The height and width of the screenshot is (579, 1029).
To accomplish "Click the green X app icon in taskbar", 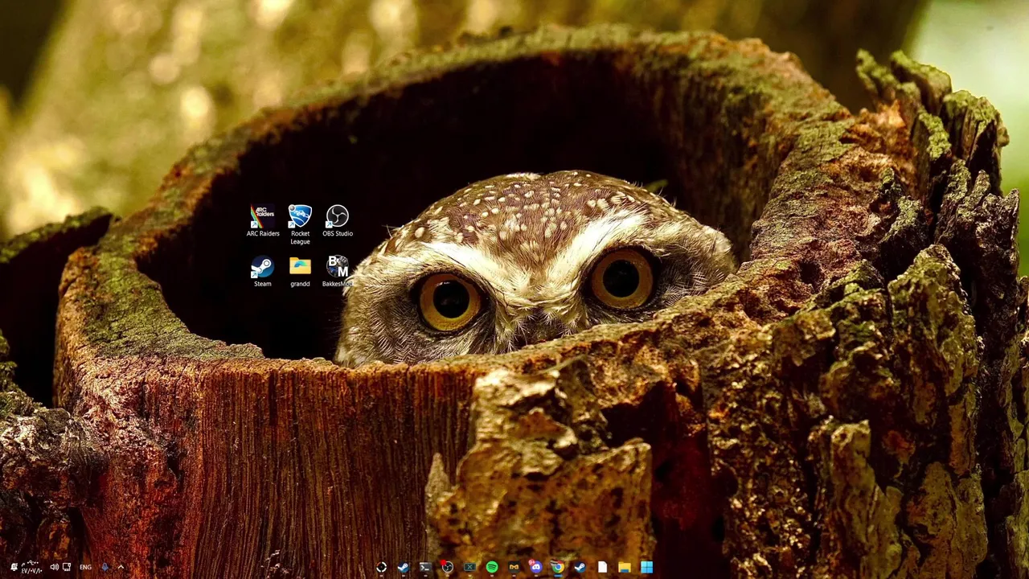I will coord(469,567).
